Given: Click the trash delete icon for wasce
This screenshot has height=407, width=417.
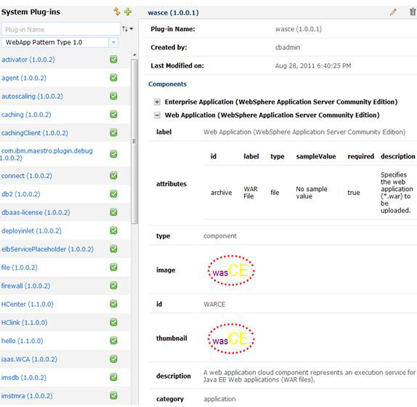Looking at the screenshot, I should (413, 12).
